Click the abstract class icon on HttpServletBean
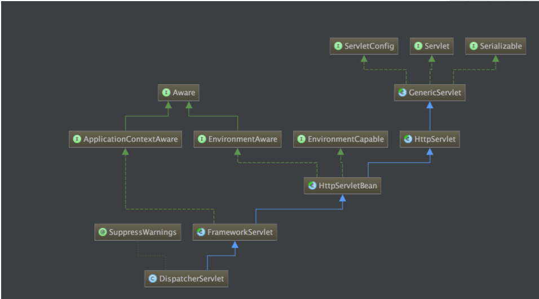Screen dimensions: 539x299 coord(312,186)
